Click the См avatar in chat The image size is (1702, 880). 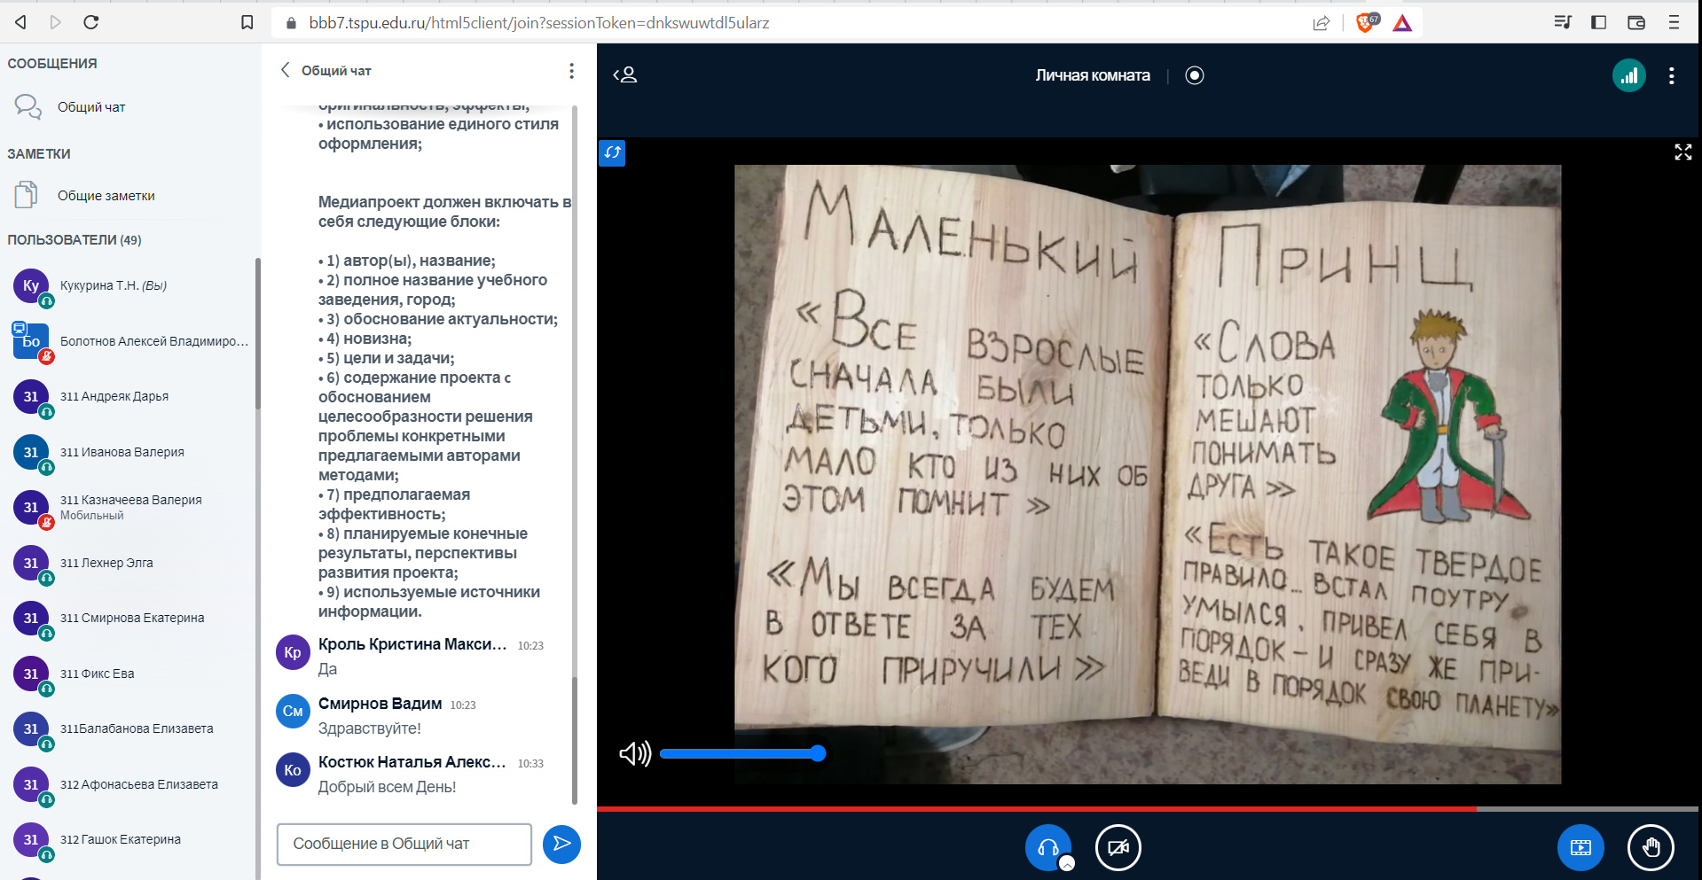click(x=293, y=711)
